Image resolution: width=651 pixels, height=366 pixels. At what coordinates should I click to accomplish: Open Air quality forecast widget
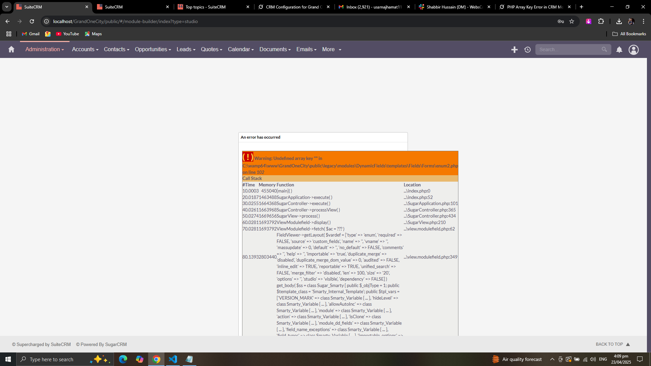pyautogui.click(x=517, y=359)
